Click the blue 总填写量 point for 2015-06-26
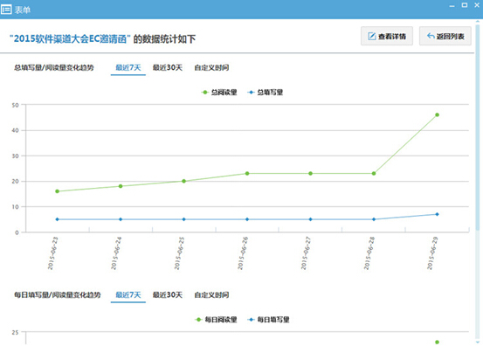The width and height of the screenshot is (483, 346). click(247, 219)
